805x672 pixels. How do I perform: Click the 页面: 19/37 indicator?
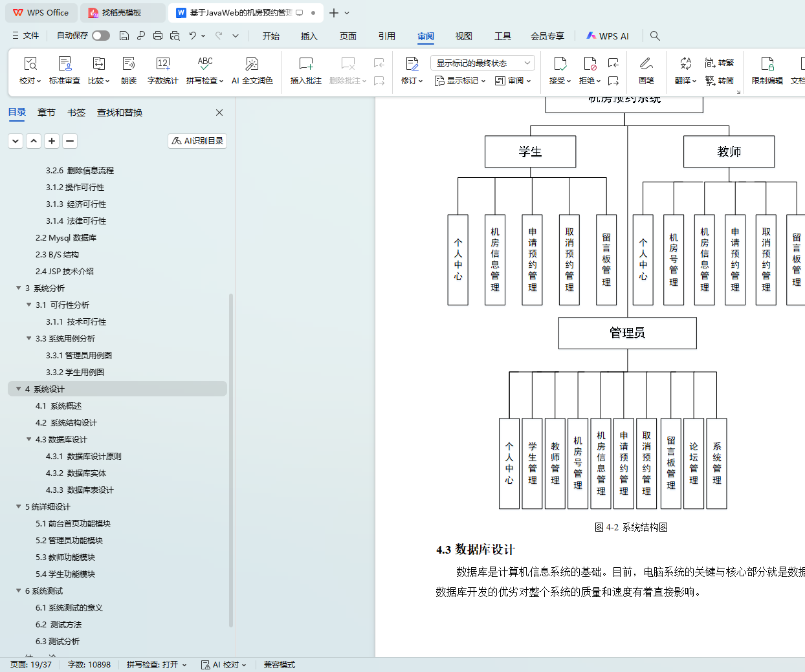(31, 665)
